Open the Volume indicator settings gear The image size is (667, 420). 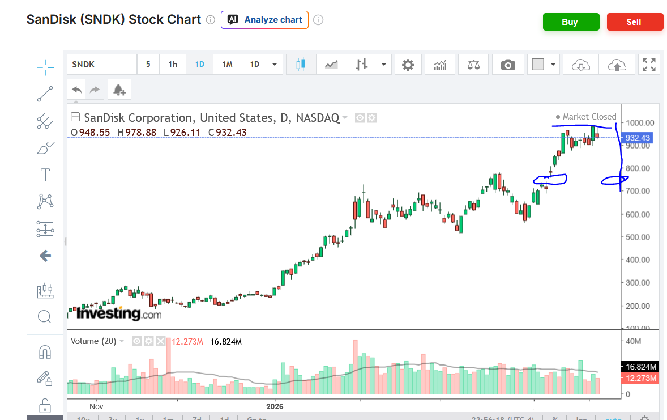click(x=148, y=341)
